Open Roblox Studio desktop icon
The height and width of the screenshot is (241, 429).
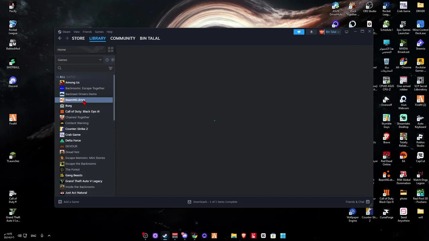420,140
